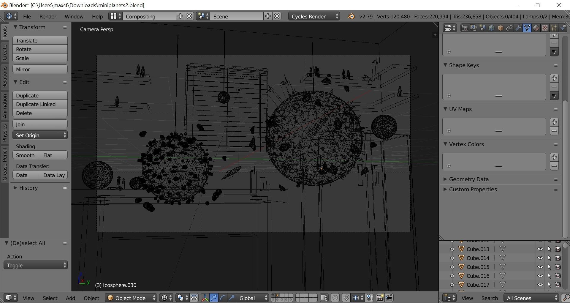Expand the Cube.014 tree item
This screenshot has height=303, width=570.
click(x=452, y=258)
